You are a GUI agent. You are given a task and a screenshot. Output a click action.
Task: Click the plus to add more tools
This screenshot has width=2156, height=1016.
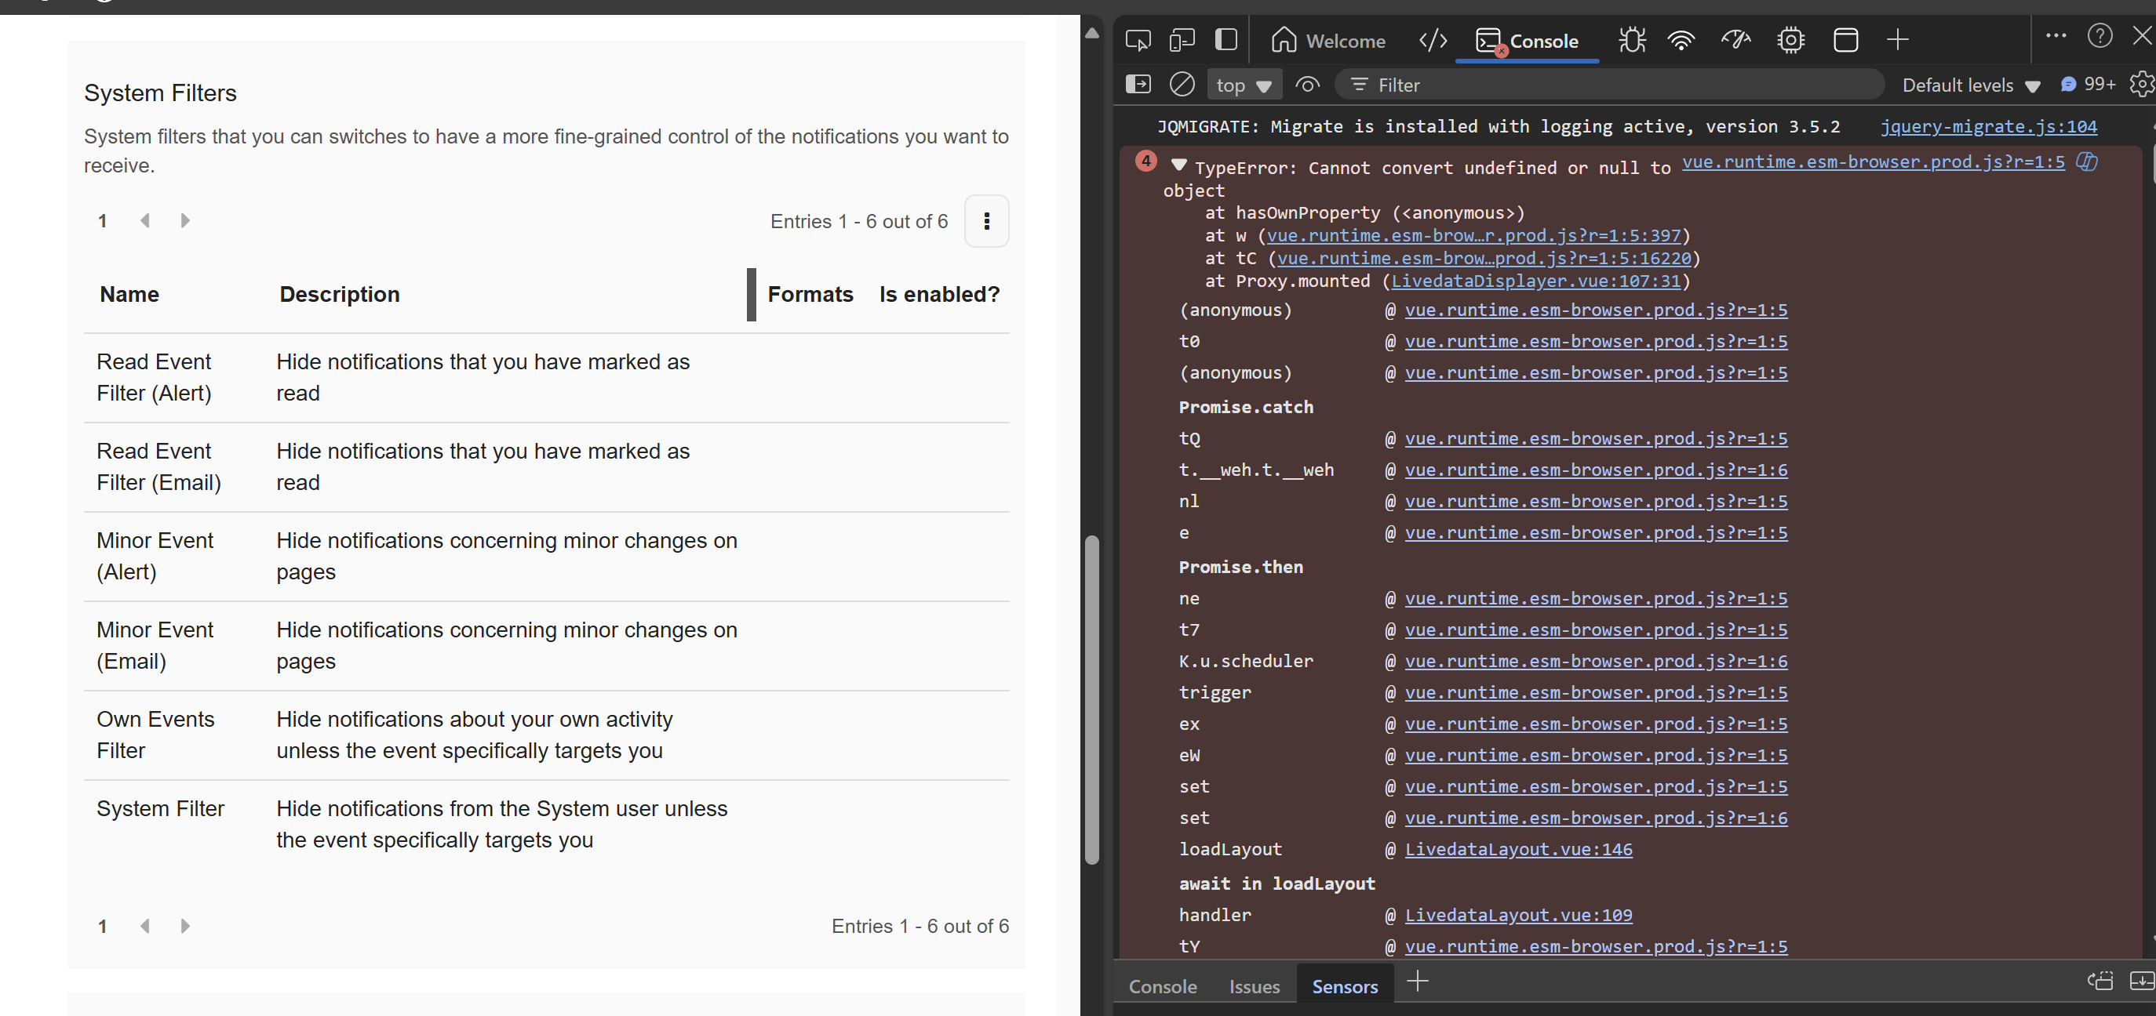coord(1897,40)
